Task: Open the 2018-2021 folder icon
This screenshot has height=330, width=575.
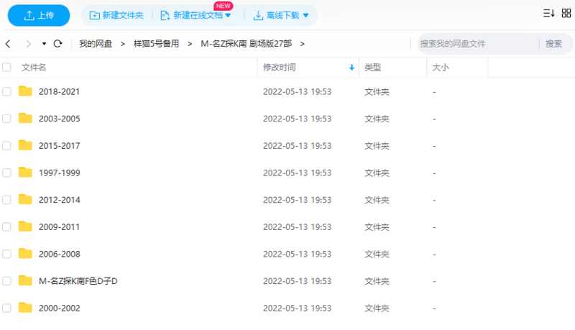Action: [x=26, y=91]
